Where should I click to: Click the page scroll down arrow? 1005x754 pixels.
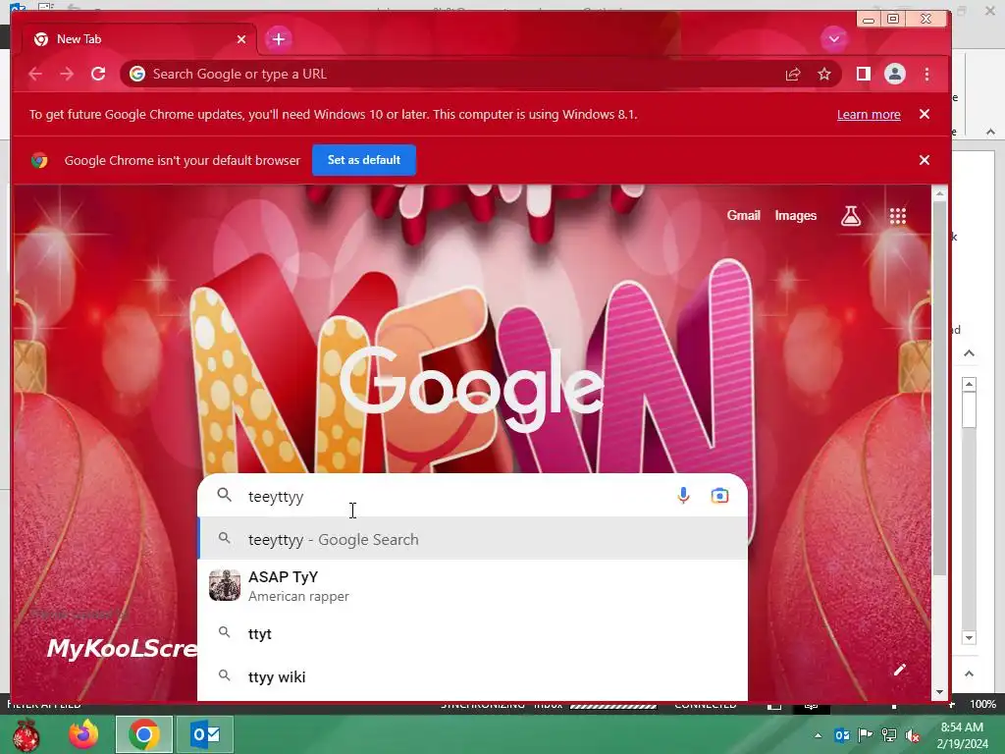click(939, 692)
